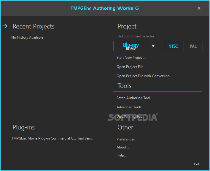Choose Open Project File with Conversion

tap(143, 76)
